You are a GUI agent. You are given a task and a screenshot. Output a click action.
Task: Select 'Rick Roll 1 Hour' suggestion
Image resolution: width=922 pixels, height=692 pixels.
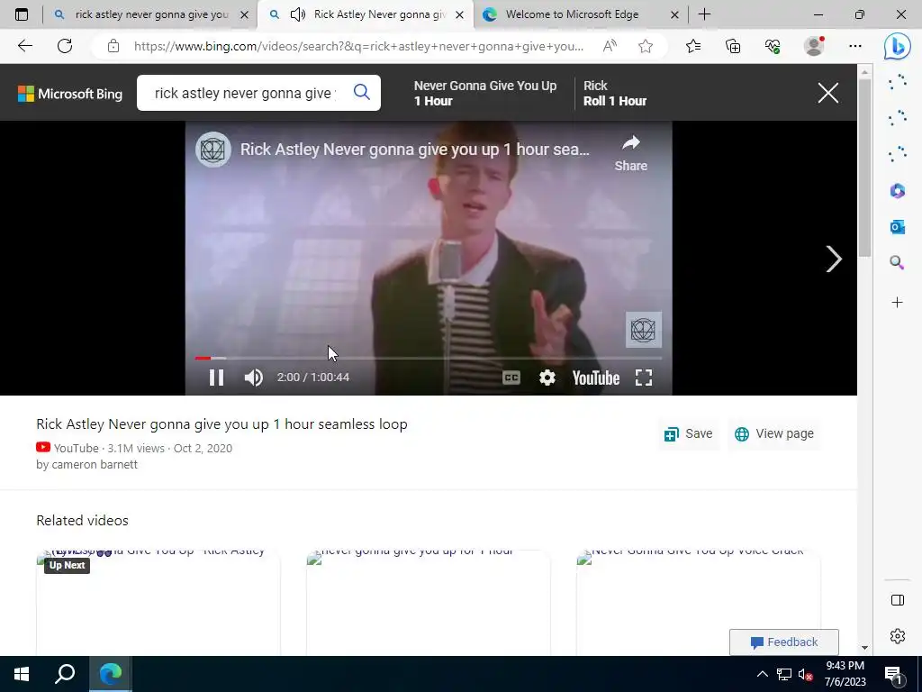point(614,93)
